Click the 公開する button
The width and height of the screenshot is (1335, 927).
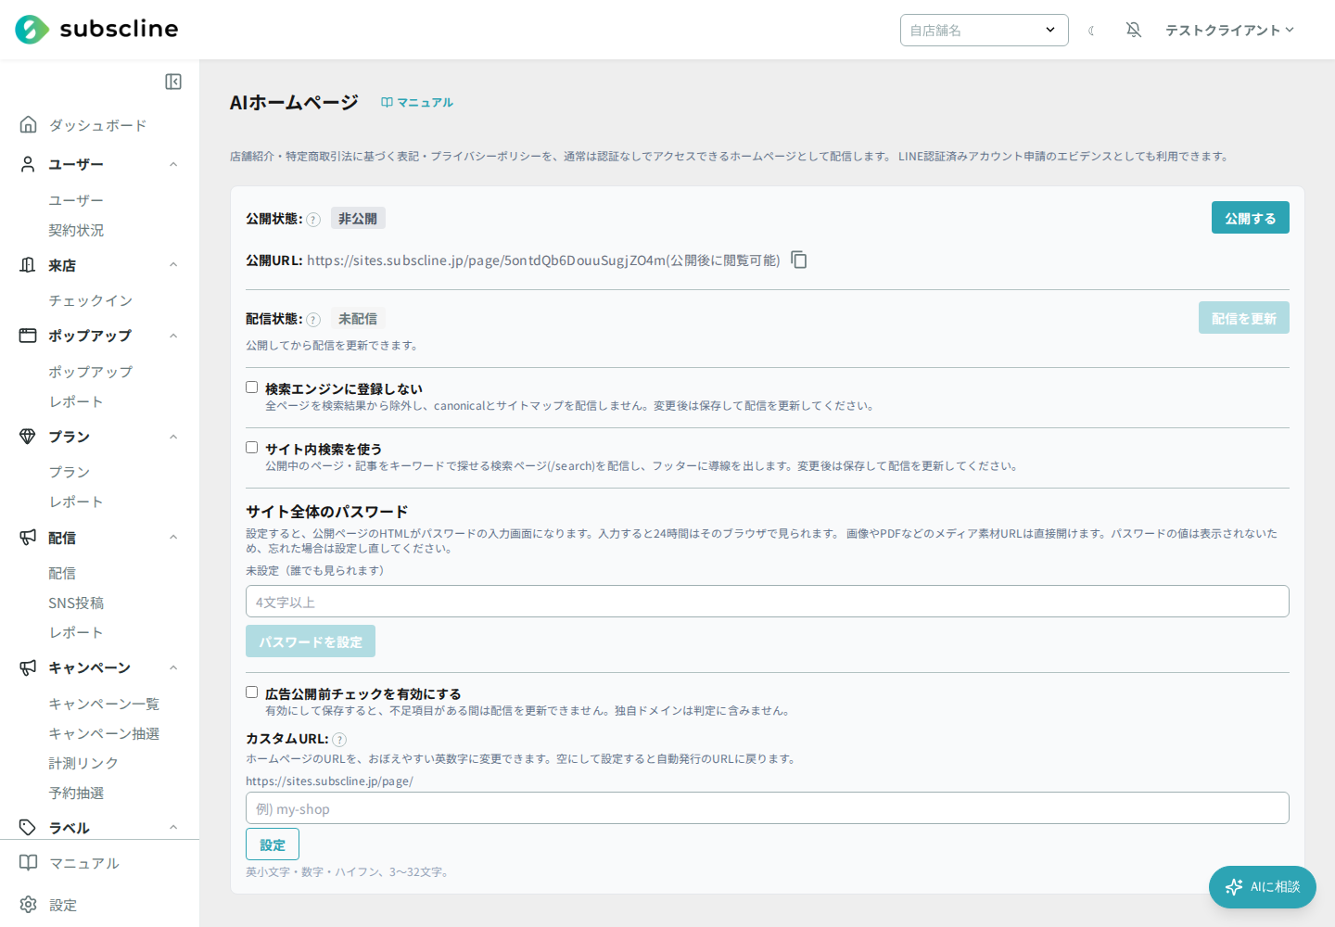tap(1250, 218)
